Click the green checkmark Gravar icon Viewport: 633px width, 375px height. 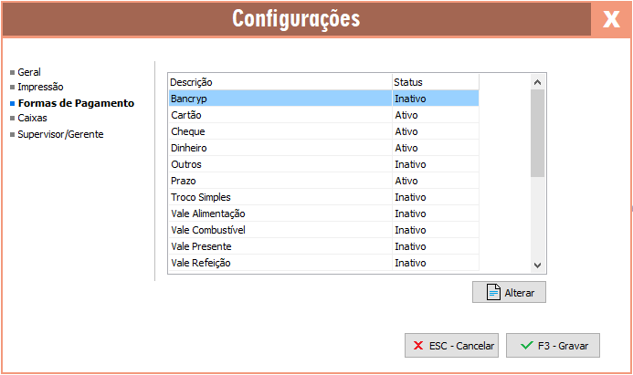click(526, 346)
